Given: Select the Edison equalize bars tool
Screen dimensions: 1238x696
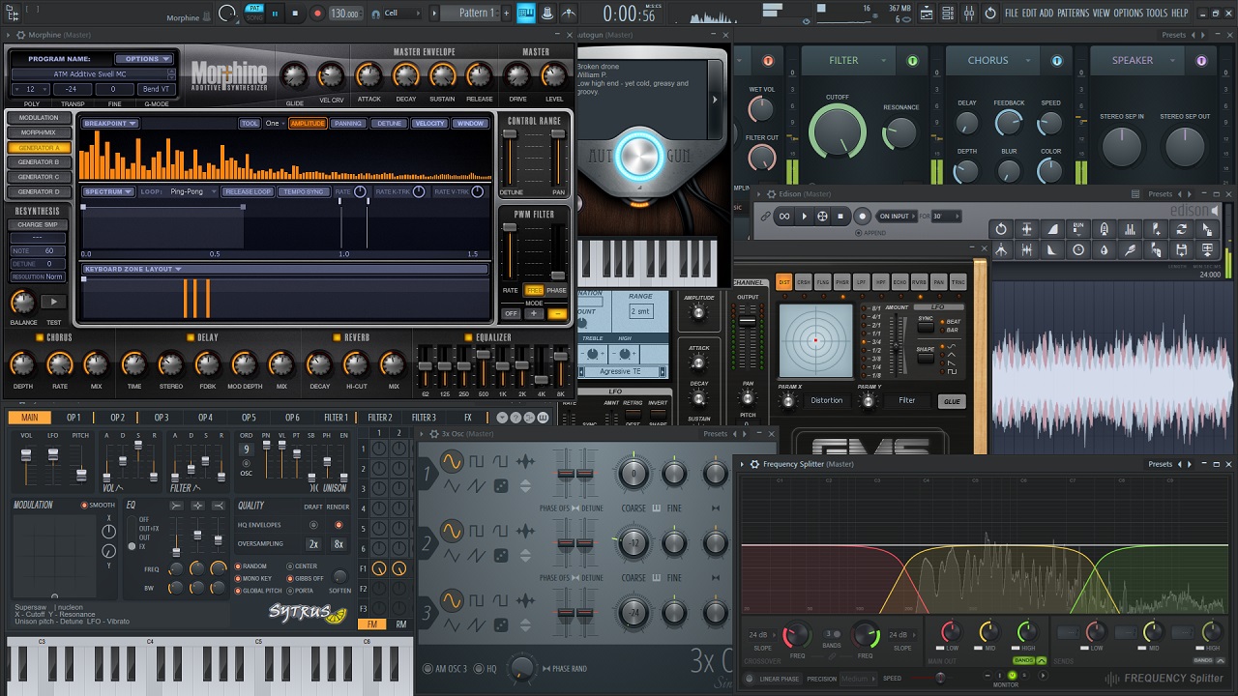Looking at the screenshot, I should coord(1130,229).
